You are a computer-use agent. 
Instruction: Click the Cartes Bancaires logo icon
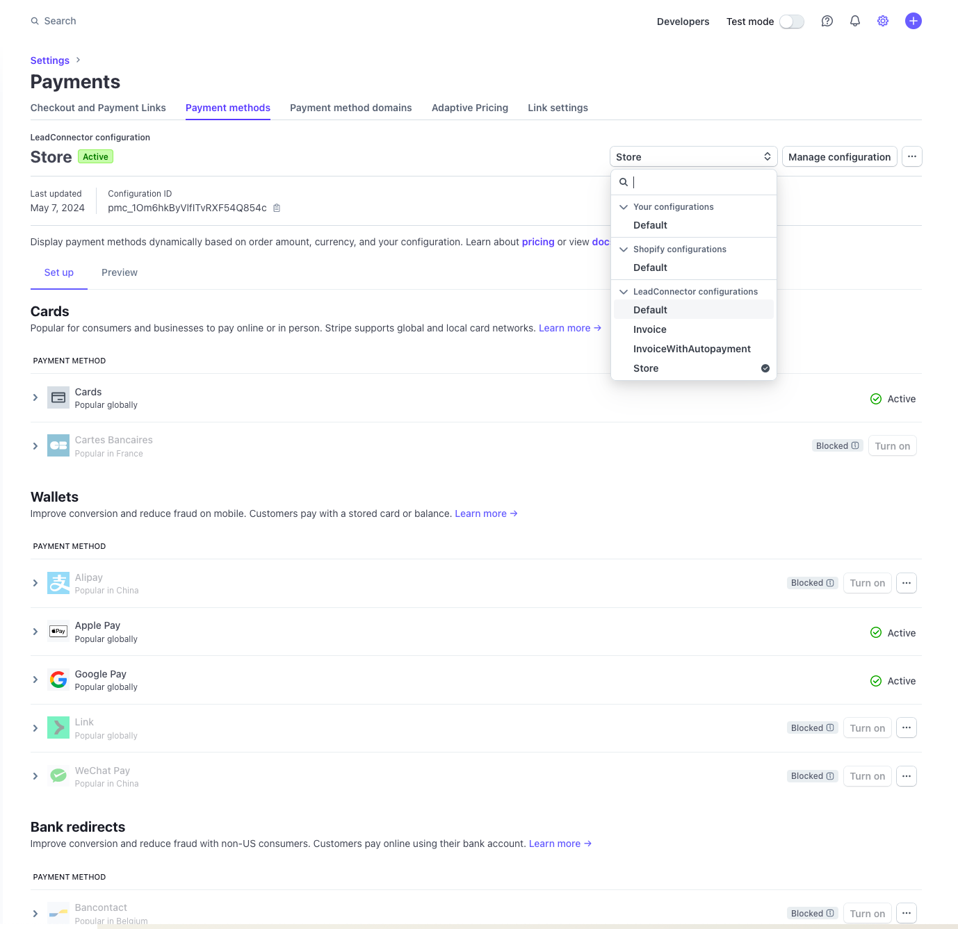(x=58, y=446)
